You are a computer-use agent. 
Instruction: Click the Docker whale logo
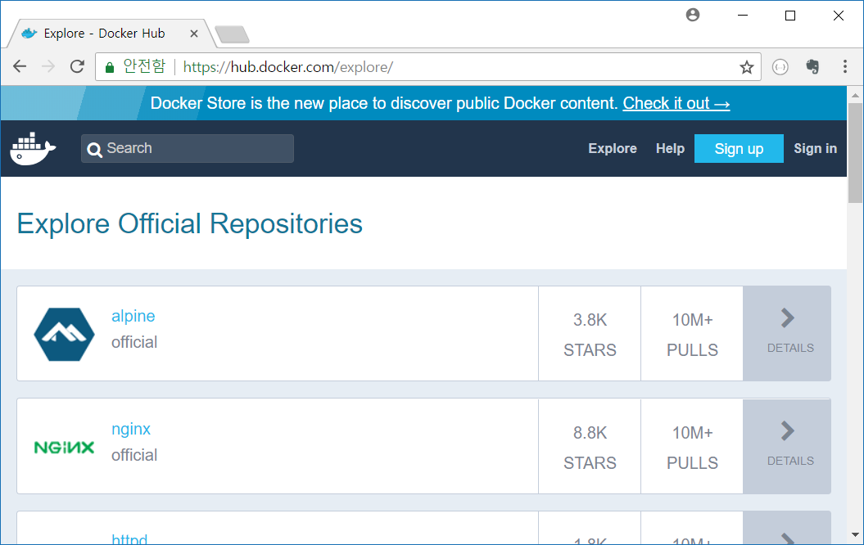[33, 148]
